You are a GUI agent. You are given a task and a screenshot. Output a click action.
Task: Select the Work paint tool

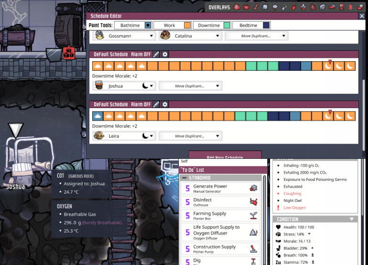coord(173,25)
